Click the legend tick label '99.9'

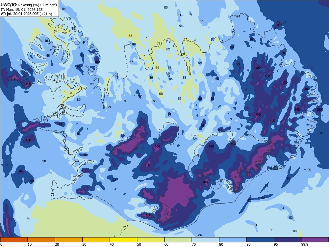point(304,244)
